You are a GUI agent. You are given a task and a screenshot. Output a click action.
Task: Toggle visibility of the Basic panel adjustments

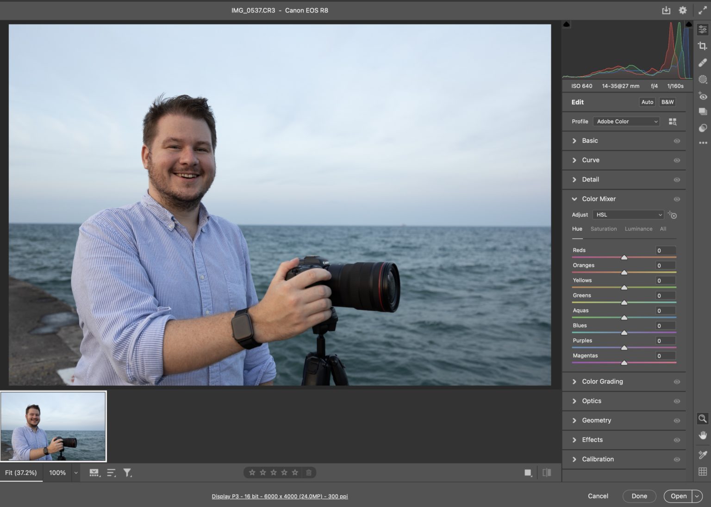point(676,141)
